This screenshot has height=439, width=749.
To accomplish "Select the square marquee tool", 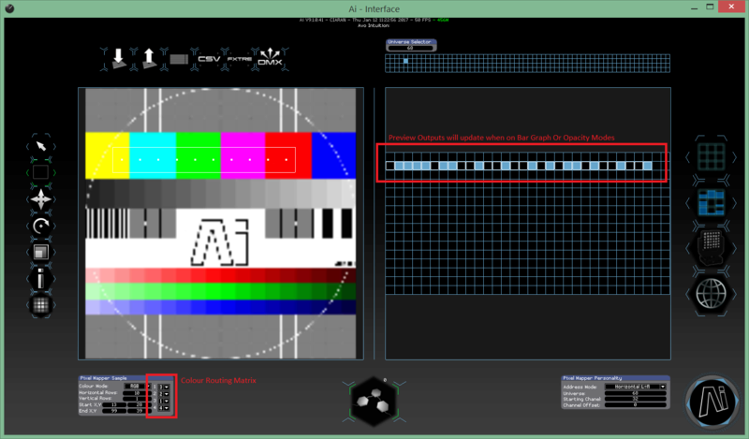I will coord(40,172).
